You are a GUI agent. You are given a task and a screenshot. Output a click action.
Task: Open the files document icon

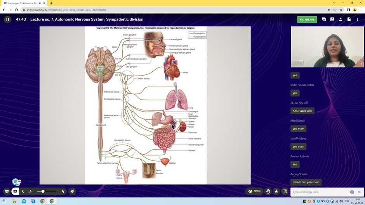pos(349,19)
